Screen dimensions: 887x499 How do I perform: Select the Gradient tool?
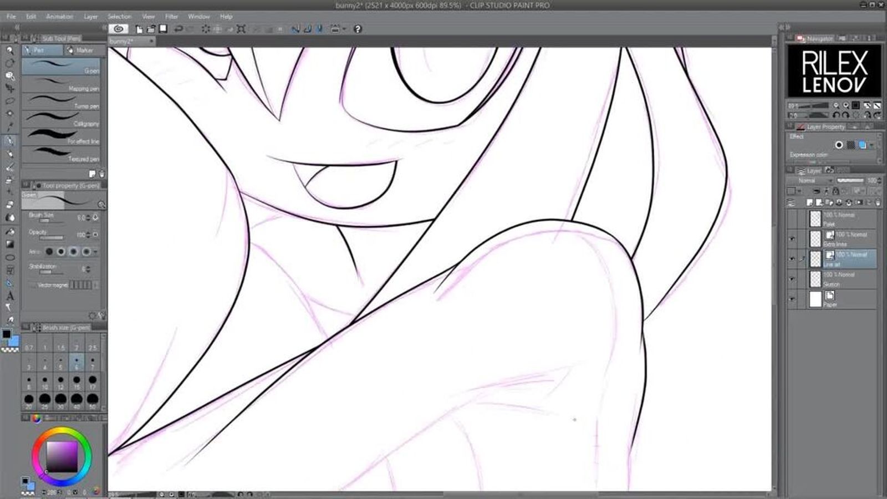tap(9, 244)
